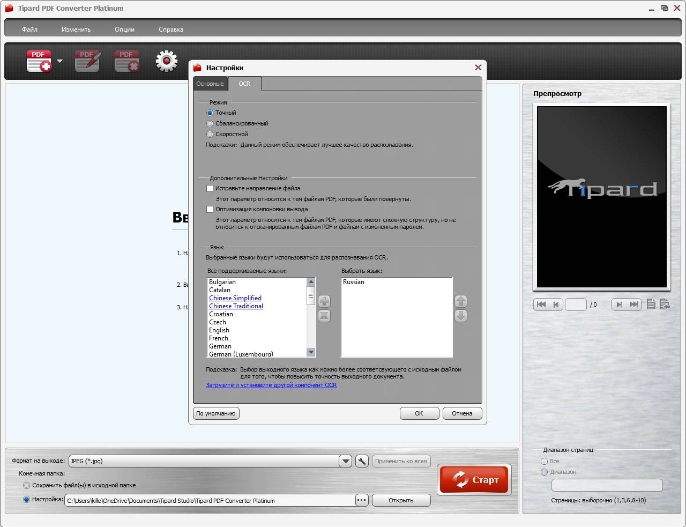Select the Все page range radio
The width and height of the screenshot is (686, 527).
point(544,461)
